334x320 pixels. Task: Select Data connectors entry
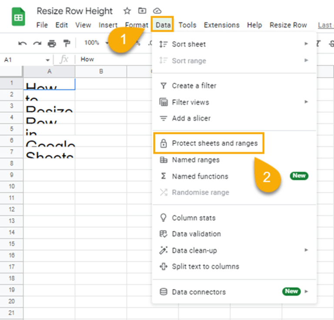pyautogui.click(x=234, y=292)
